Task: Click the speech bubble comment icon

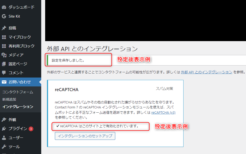Action: coord(4,73)
